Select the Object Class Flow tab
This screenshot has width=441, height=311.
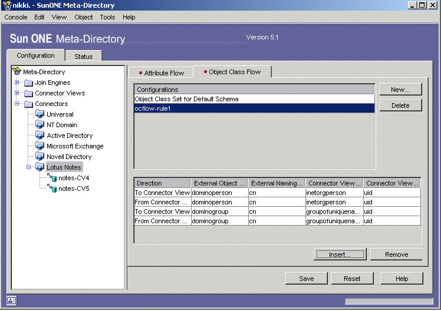pyautogui.click(x=232, y=72)
